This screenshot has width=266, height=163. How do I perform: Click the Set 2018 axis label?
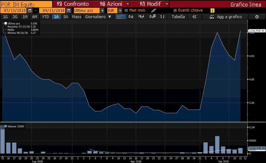224,162
